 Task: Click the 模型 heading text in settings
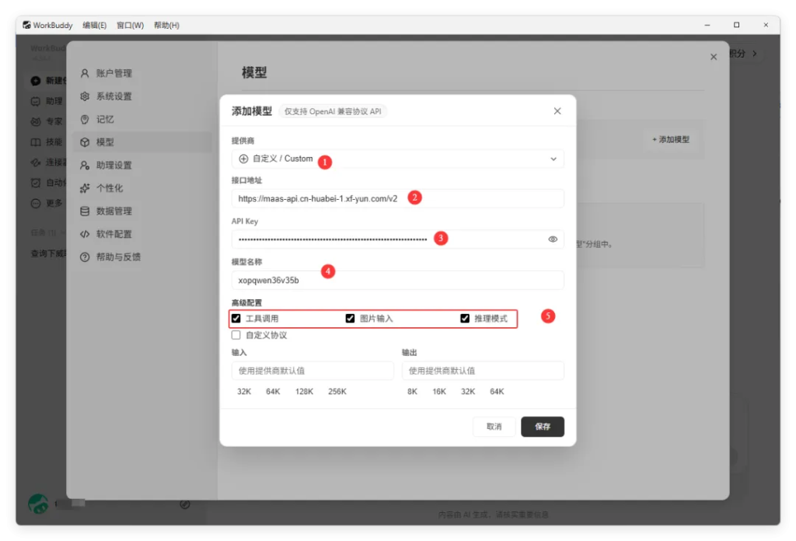click(254, 72)
